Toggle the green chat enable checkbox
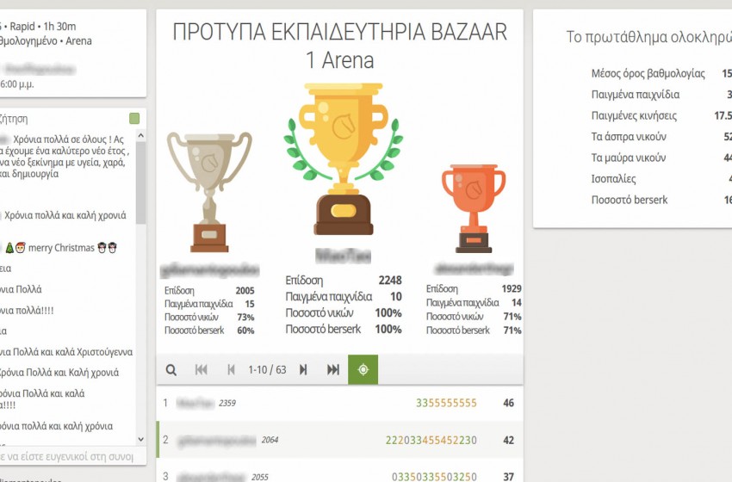 [134, 119]
